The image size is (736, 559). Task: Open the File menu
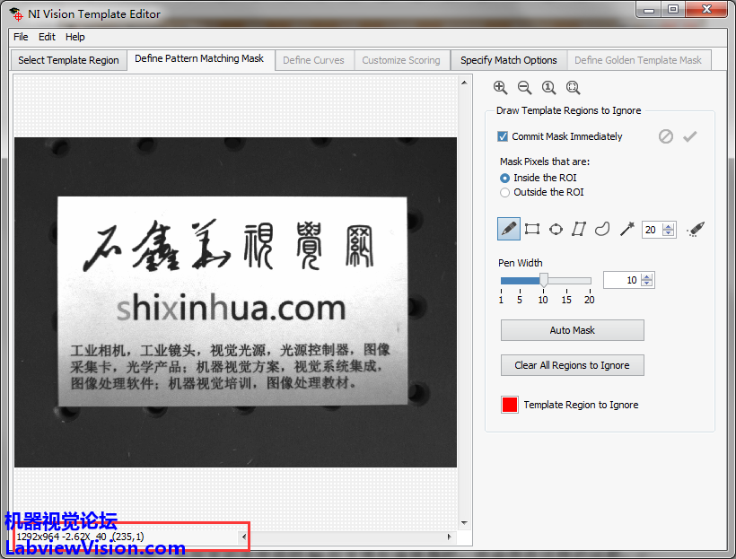21,37
